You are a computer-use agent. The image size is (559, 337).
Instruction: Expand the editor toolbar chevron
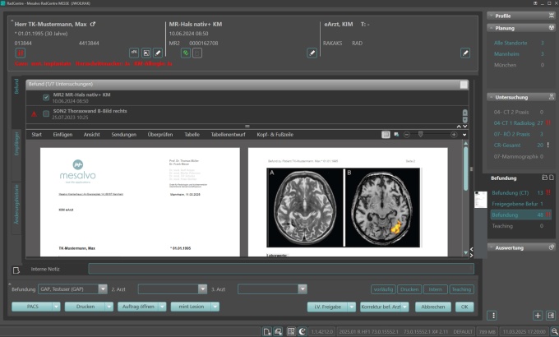pos(464,135)
